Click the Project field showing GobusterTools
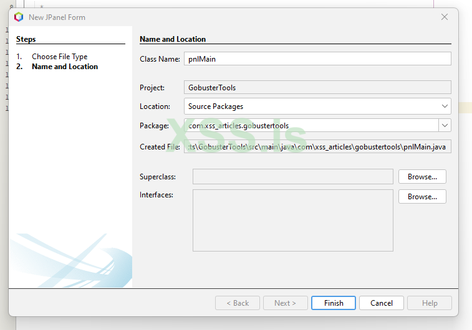 (317, 88)
